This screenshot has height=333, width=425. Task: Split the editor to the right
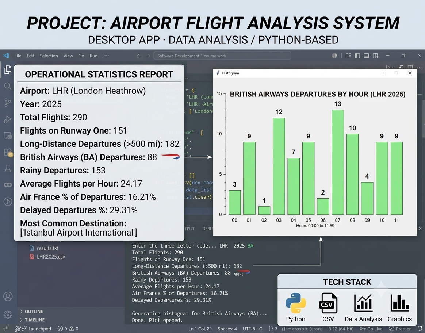click(410, 67)
